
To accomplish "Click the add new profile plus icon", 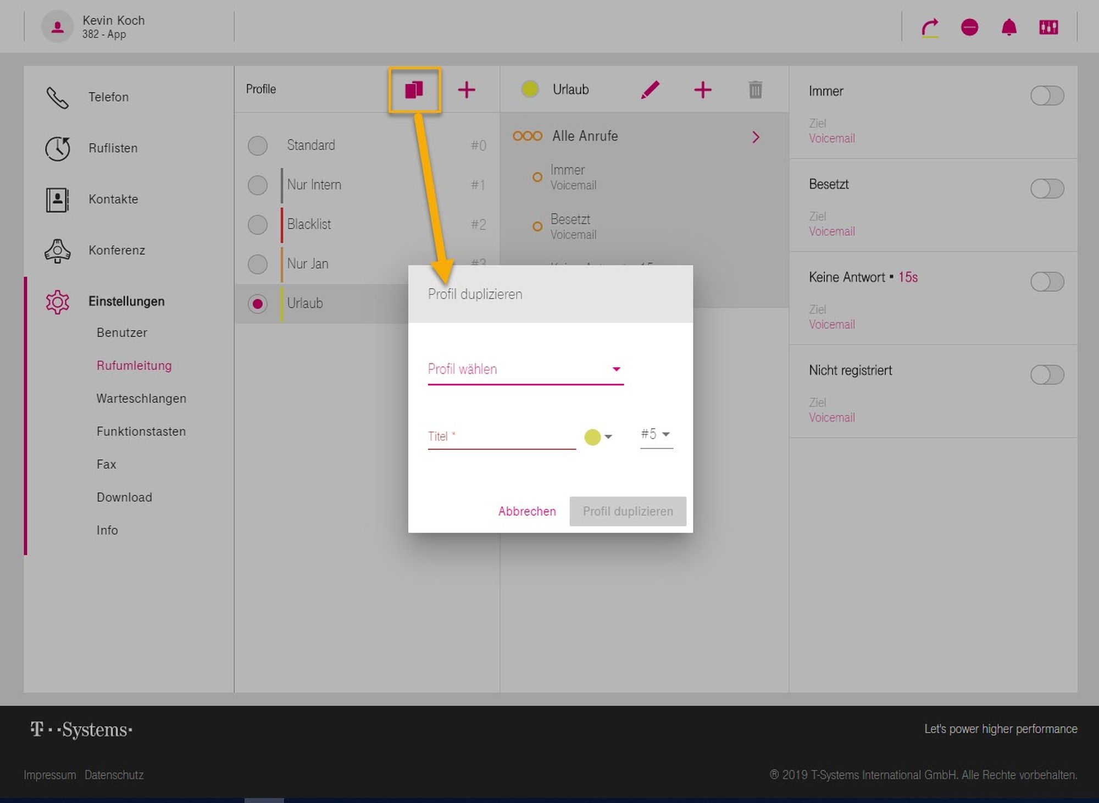I will point(466,90).
